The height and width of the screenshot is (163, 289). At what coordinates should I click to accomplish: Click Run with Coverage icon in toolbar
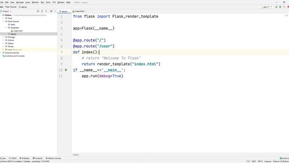pyautogui.click(x=284, y=7)
